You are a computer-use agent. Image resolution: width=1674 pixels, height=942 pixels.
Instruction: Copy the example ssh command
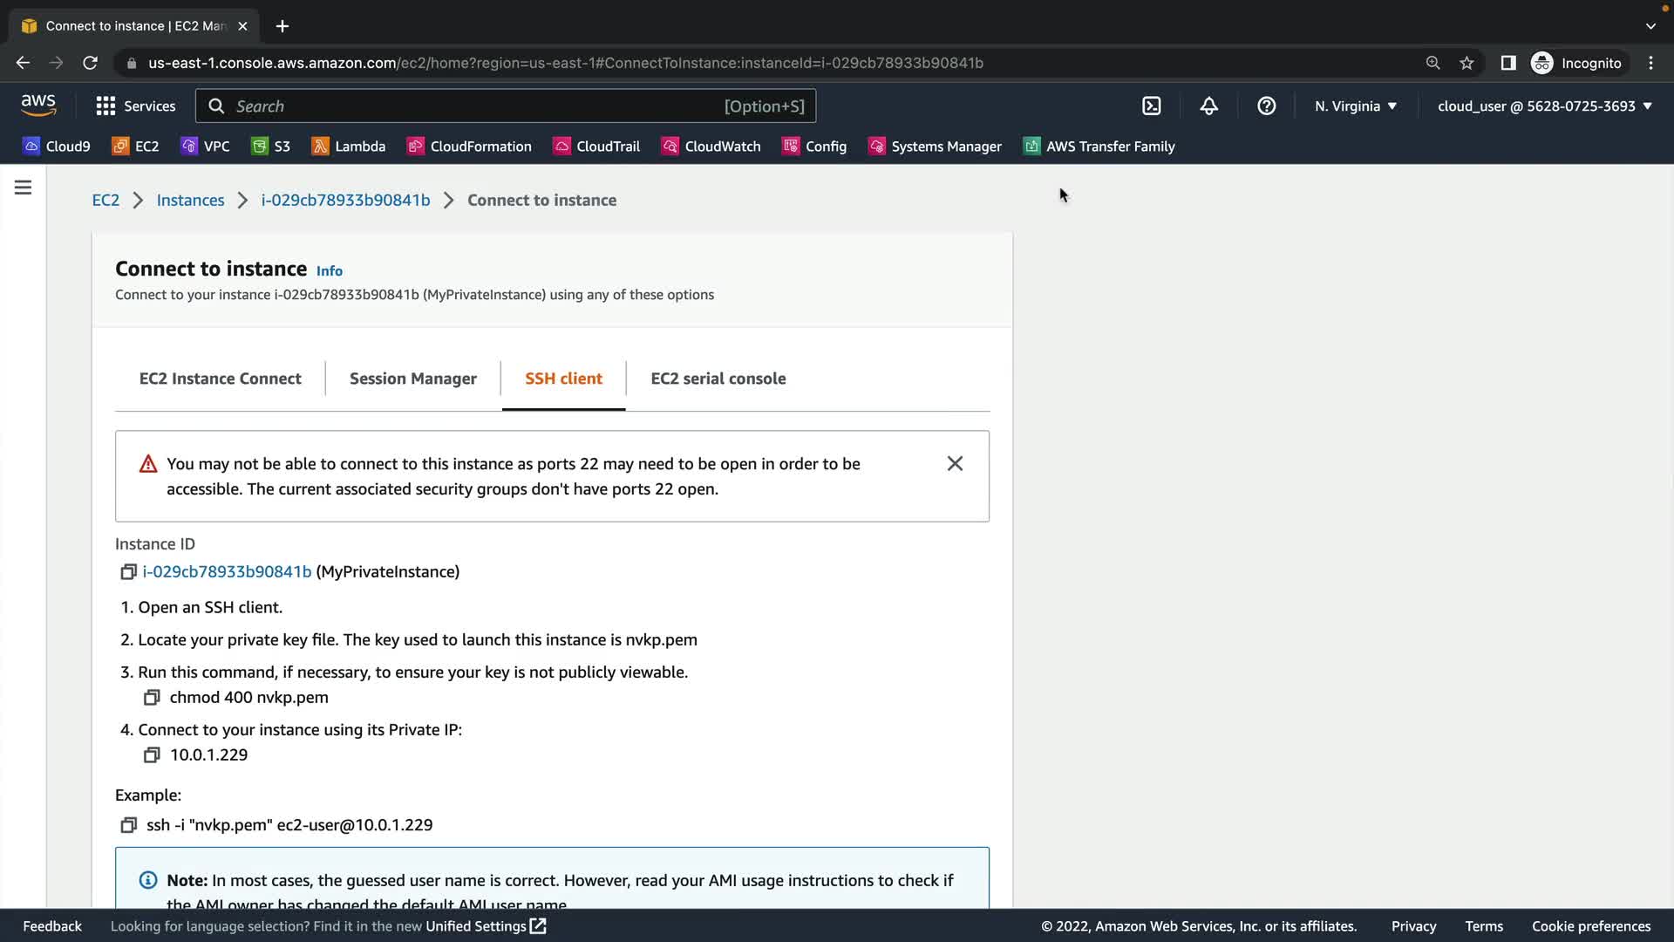[x=129, y=825]
